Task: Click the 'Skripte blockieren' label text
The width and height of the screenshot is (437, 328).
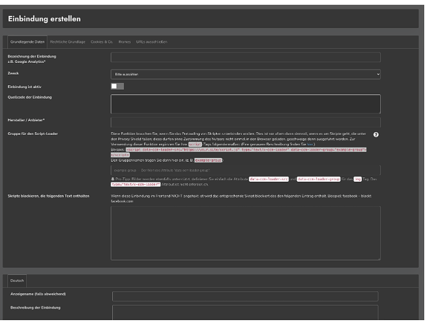Action: tap(49, 196)
